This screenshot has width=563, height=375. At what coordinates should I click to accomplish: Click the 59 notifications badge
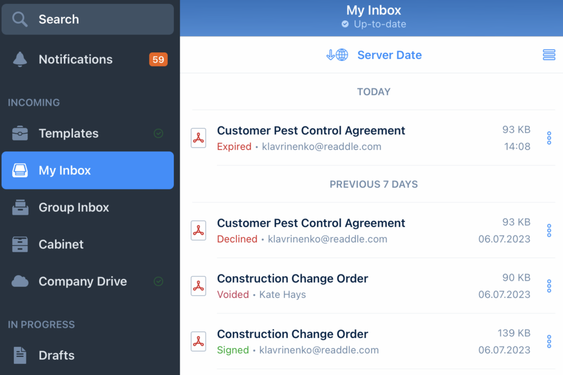point(158,59)
